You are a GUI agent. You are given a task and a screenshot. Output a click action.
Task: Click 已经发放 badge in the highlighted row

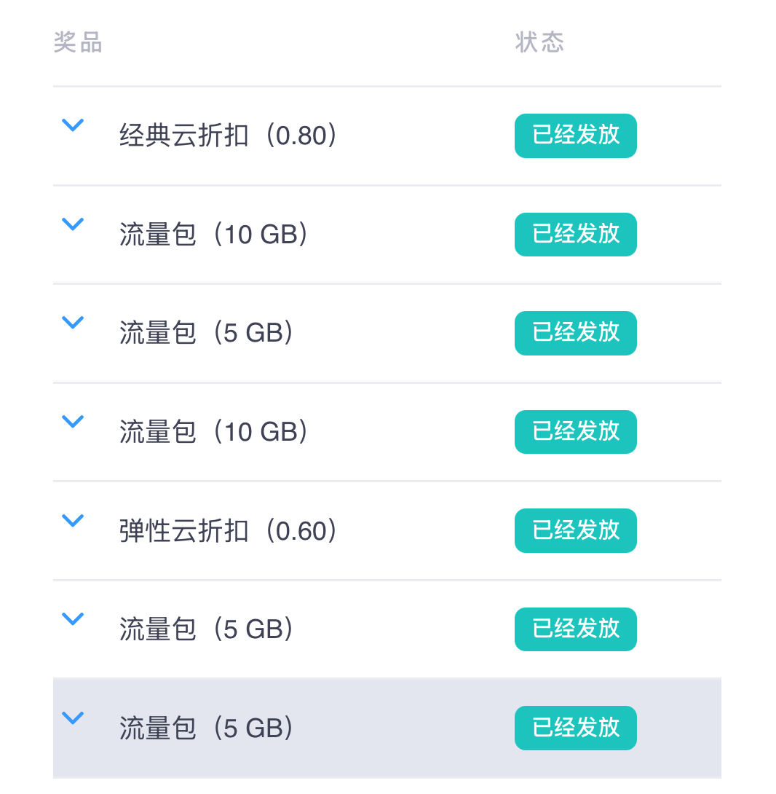point(575,728)
